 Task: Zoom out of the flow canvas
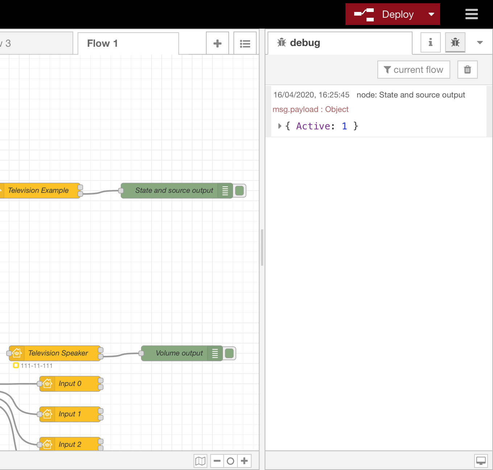click(x=217, y=461)
